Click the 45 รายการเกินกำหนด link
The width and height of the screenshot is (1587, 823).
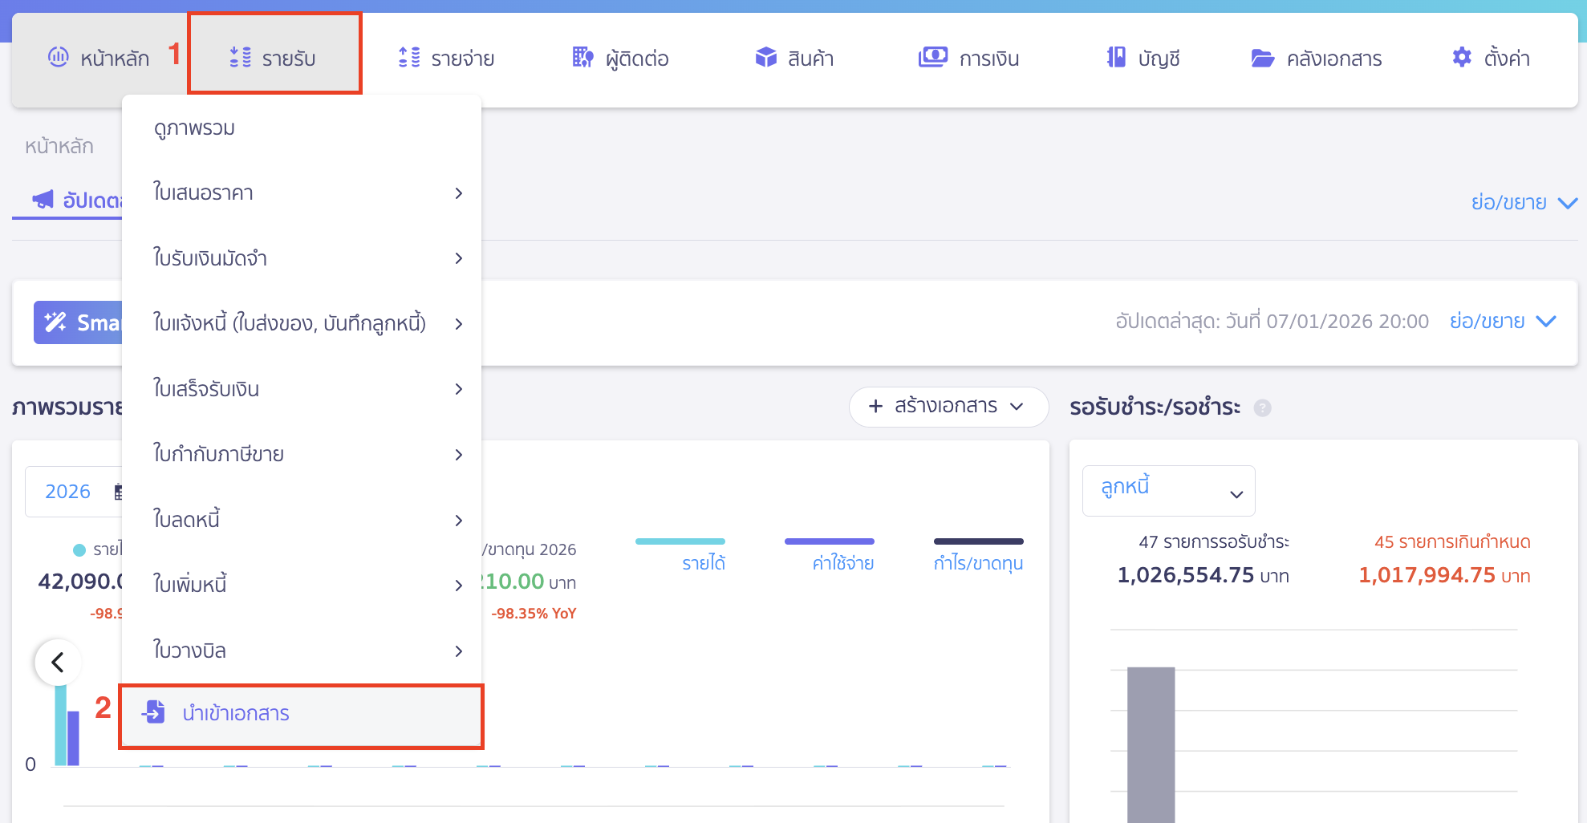(1452, 542)
